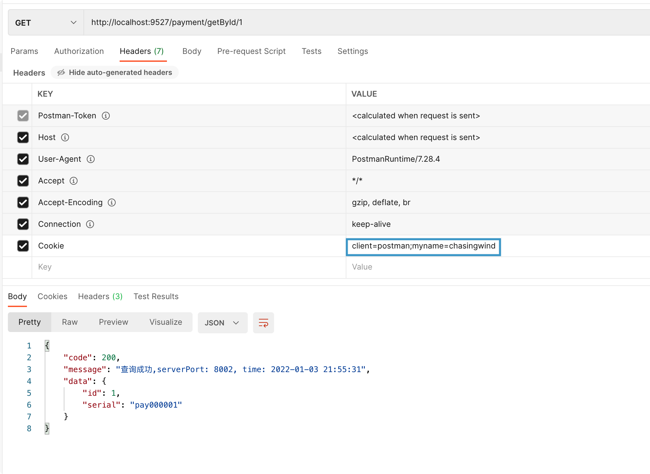Open the GET method dropdown
Screen dimensions: 650x474
click(46, 23)
